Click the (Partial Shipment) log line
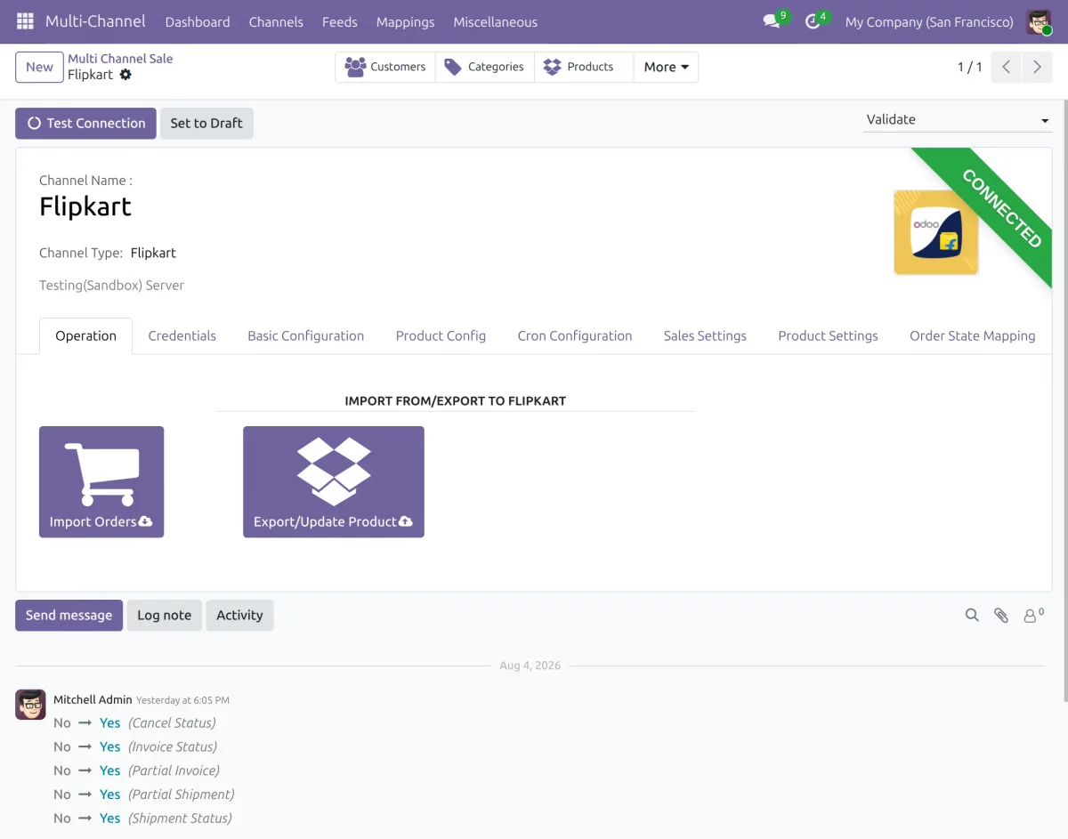This screenshot has width=1068, height=839. pyautogui.click(x=182, y=795)
